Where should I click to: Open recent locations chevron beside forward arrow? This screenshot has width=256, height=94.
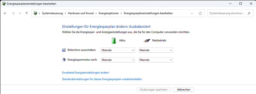[20, 13]
